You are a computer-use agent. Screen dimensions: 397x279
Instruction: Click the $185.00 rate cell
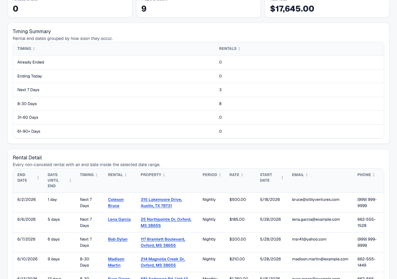click(x=237, y=219)
